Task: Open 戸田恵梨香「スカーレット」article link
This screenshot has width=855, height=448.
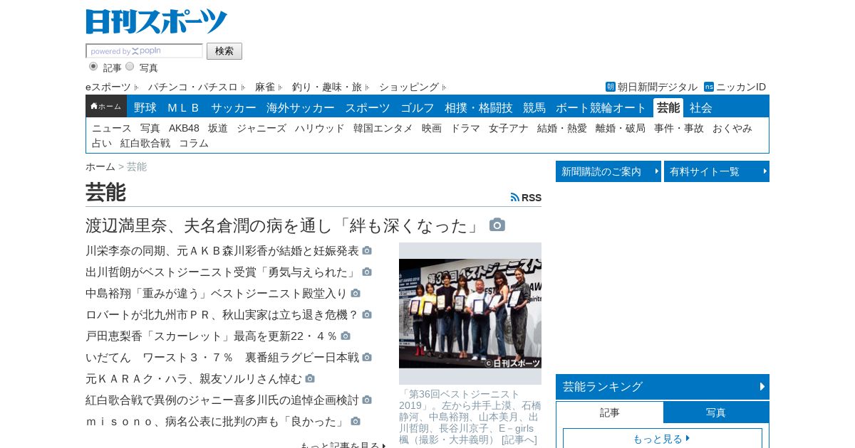Action: 212,336
